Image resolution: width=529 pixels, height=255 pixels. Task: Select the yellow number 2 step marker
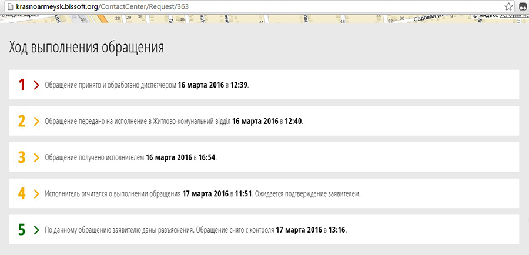pos(22,122)
